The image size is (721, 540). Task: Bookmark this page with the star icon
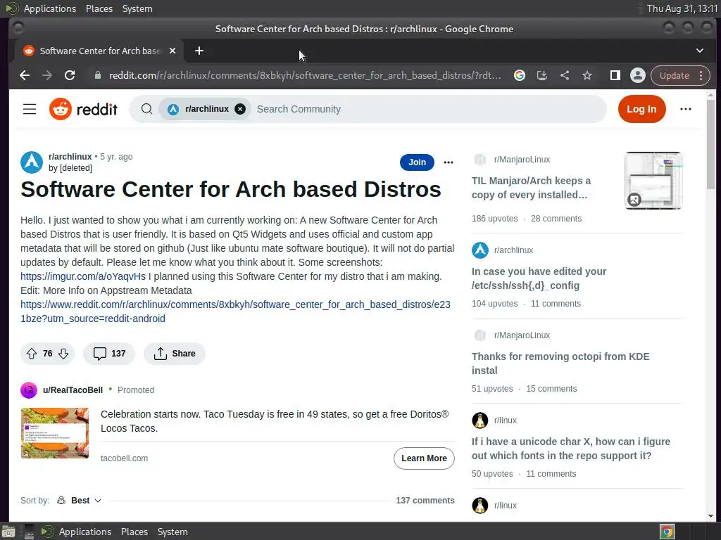tap(587, 75)
